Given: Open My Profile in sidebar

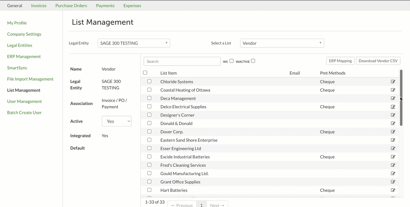Looking at the screenshot, I should (x=17, y=23).
